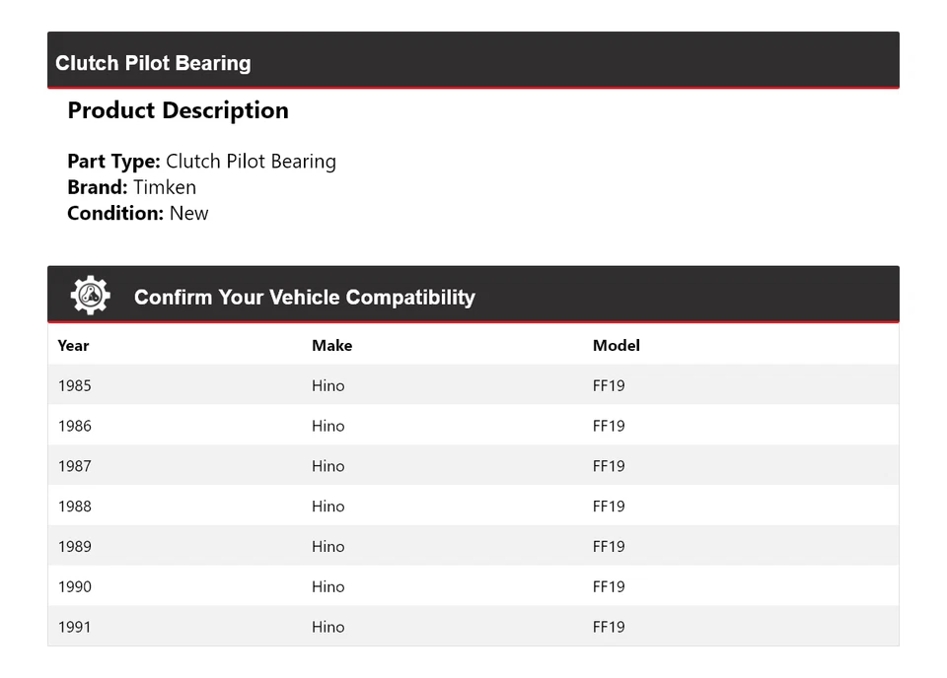This screenshot has width=947, height=678.
Task: Click FF19 in the 1985 row
Action: tap(609, 385)
